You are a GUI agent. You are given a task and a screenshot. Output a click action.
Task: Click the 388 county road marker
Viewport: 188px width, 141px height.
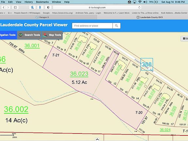coord(147,64)
